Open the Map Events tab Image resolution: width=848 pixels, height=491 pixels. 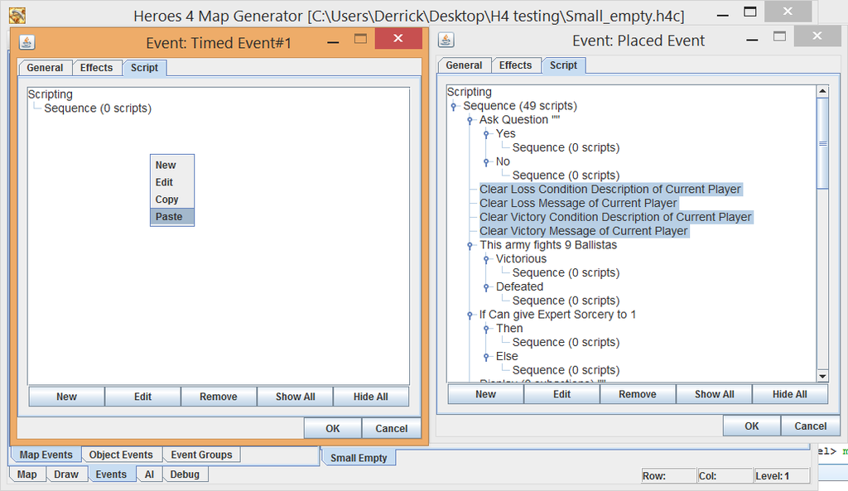pos(46,455)
